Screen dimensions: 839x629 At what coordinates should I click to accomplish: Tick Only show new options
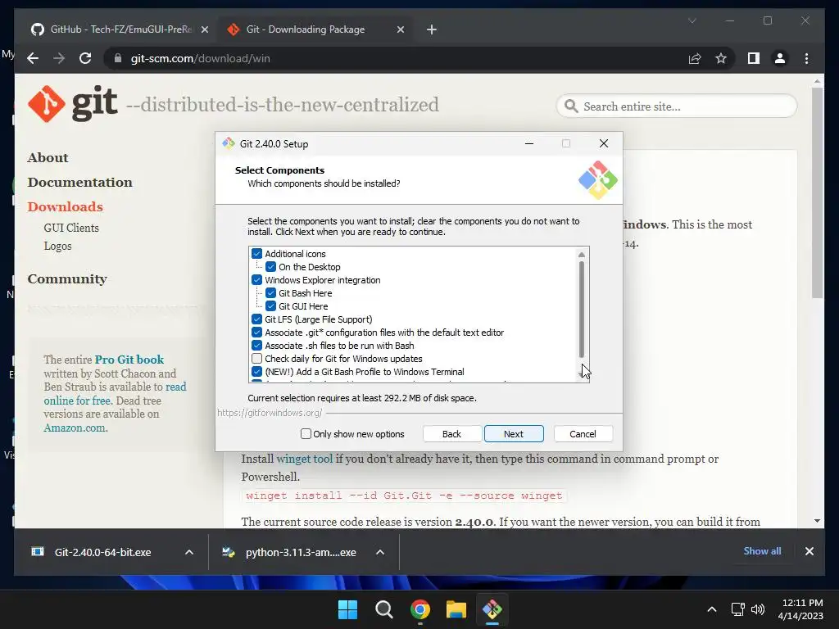306,434
